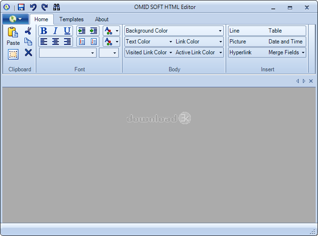Copy the selection
The height and width of the screenshot is (236, 318).
pos(28,42)
